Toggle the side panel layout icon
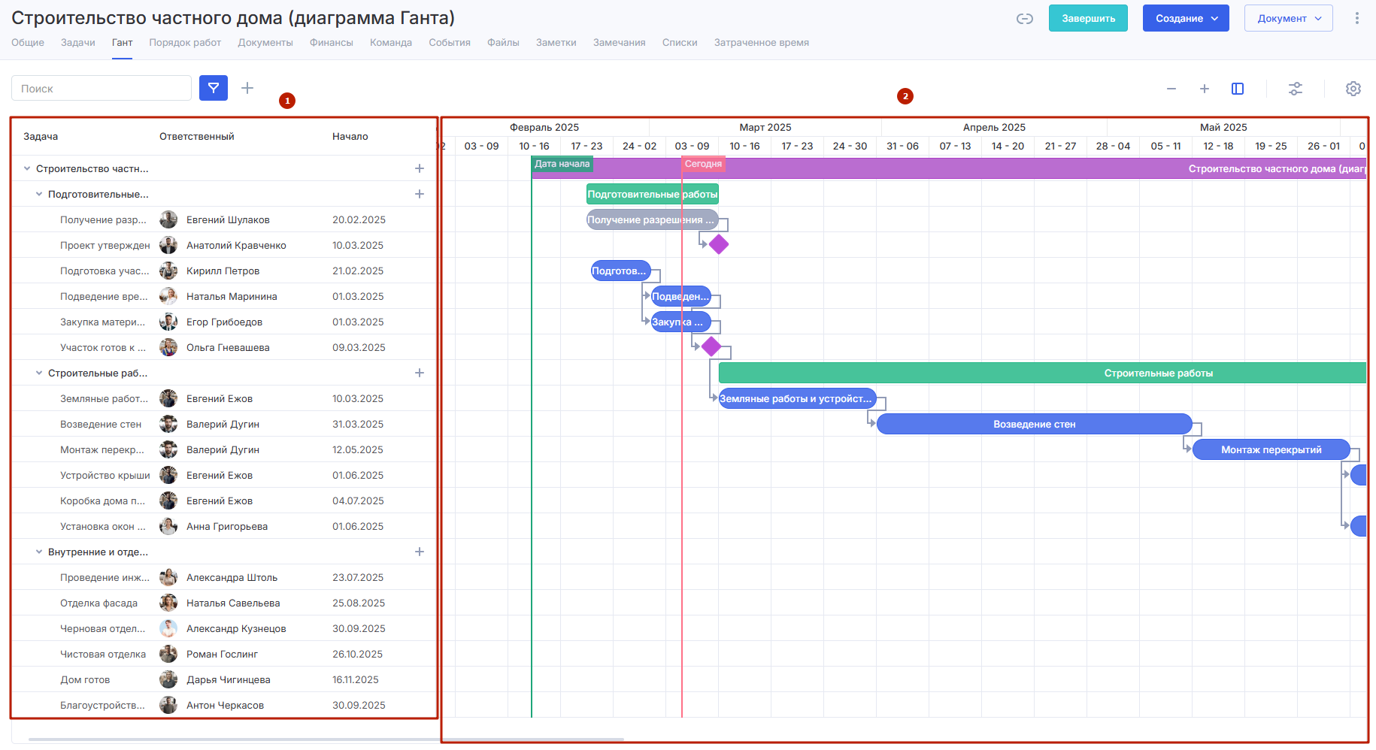This screenshot has width=1376, height=750. click(1238, 89)
